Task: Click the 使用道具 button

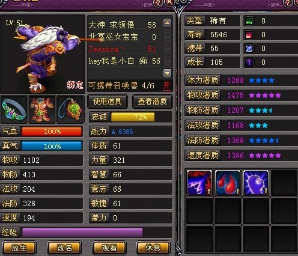Action: click(x=108, y=102)
